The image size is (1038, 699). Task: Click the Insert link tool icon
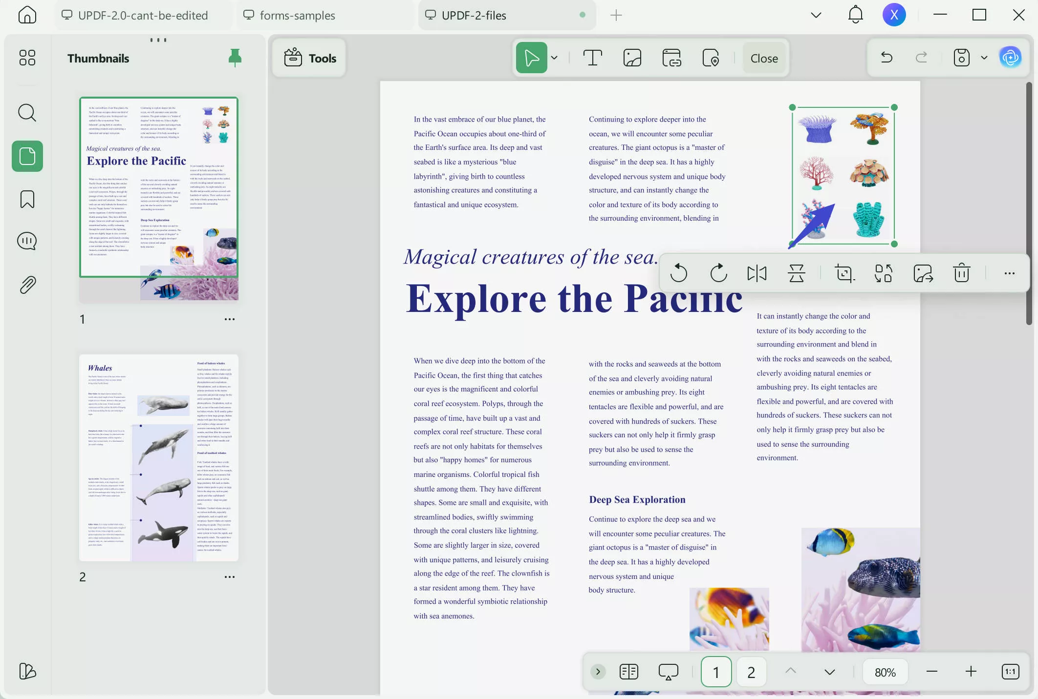671,58
